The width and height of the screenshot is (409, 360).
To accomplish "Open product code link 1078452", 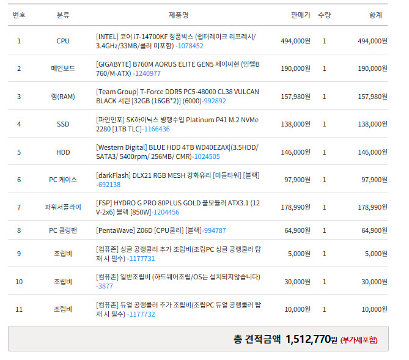I will click(x=190, y=46).
